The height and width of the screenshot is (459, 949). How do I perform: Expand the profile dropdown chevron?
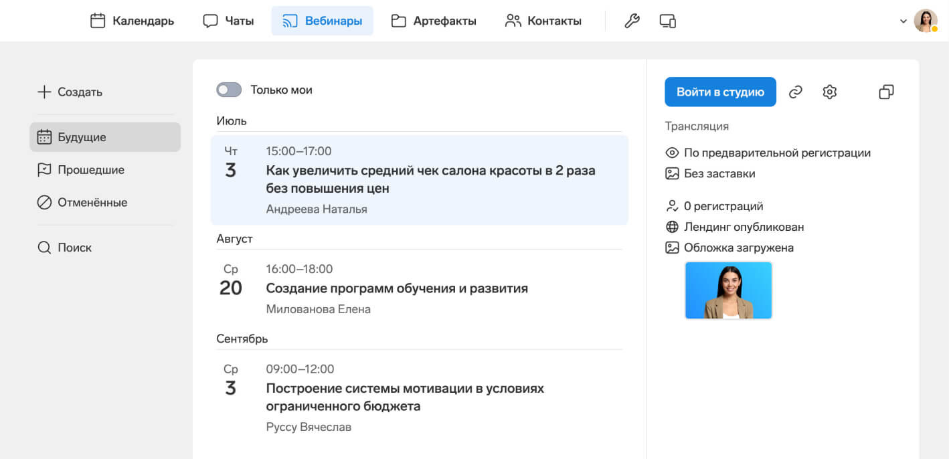(x=903, y=21)
